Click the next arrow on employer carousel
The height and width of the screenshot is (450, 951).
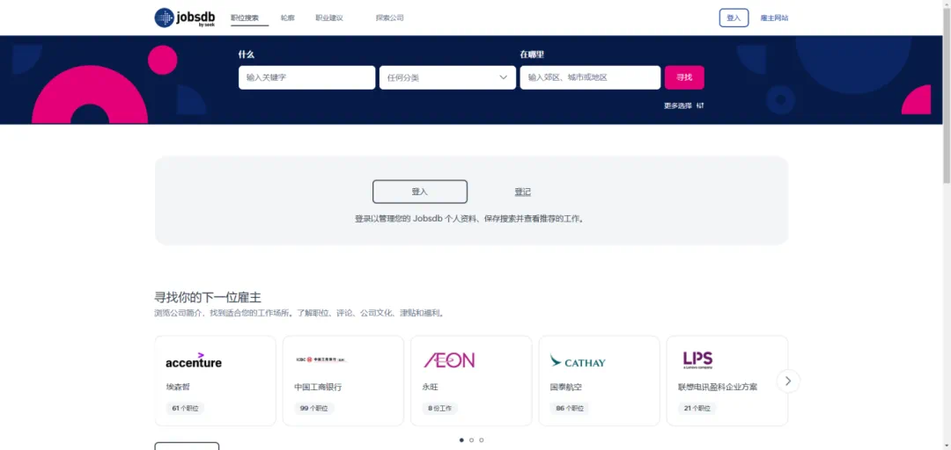(x=788, y=381)
